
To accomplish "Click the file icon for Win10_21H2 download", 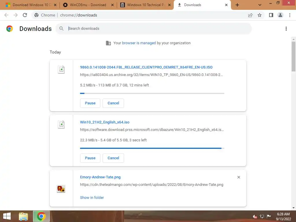I will click(61, 124).
